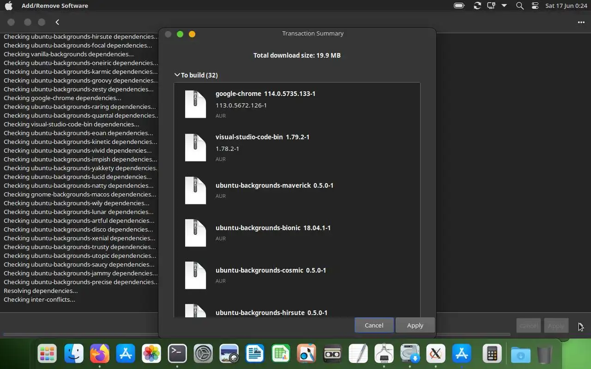Click the 'Checking inter-conflicts...' log line
This screenshot has height=369, width=591.
39,299
